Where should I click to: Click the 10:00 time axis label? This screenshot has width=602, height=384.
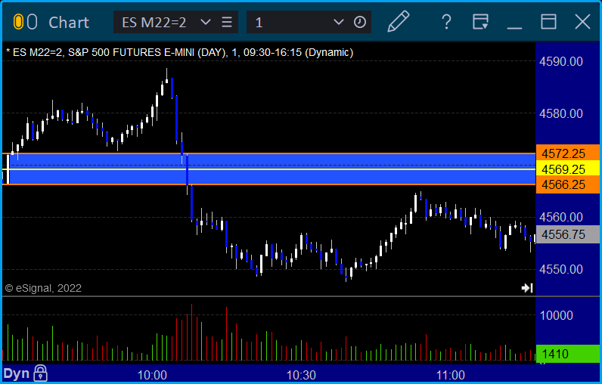click(x=153, y=375)
